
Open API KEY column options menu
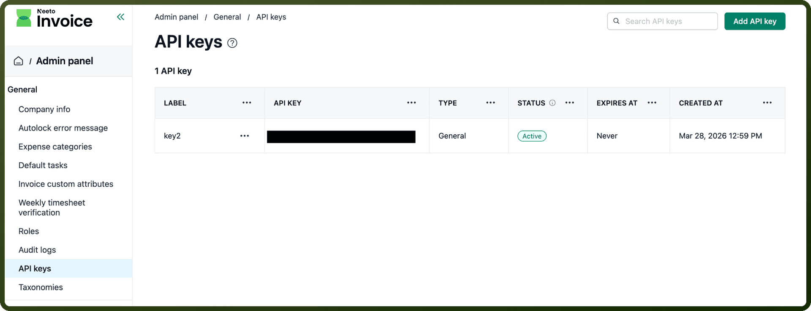[411, 103]
